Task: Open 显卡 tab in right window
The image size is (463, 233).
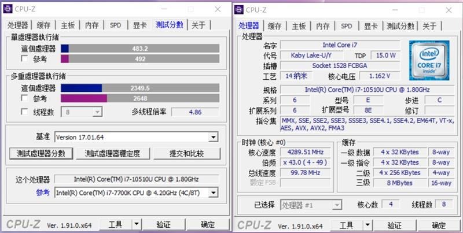Action: point(370,26)
